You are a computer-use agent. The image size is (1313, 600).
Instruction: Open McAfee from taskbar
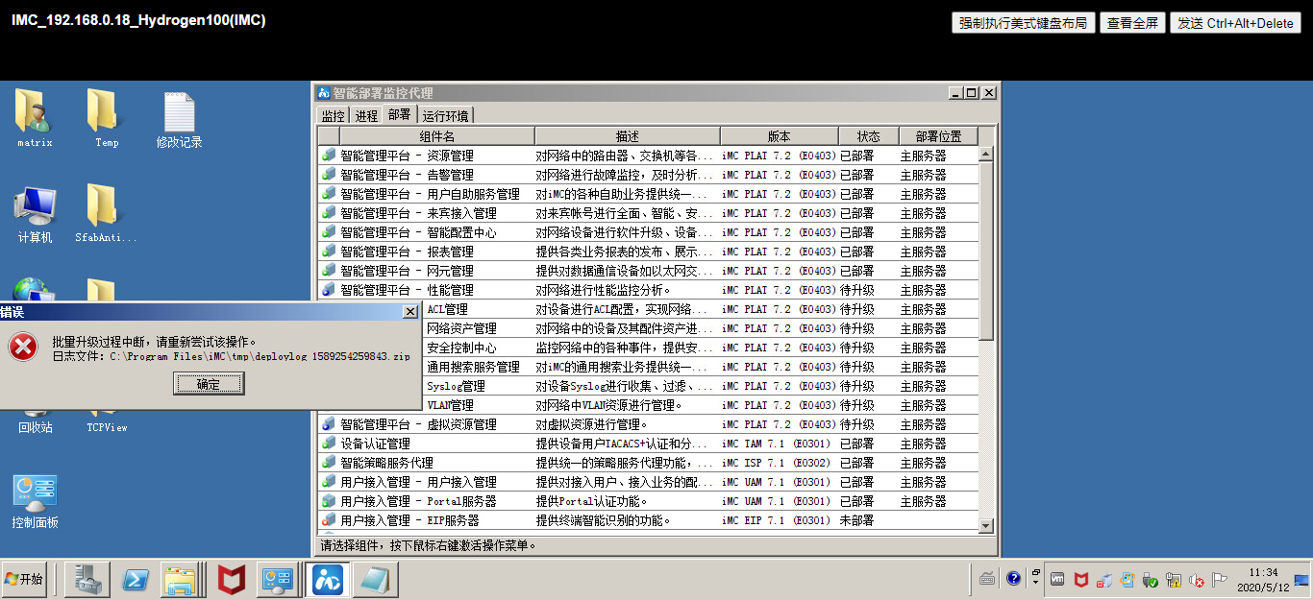click(231, 579)
